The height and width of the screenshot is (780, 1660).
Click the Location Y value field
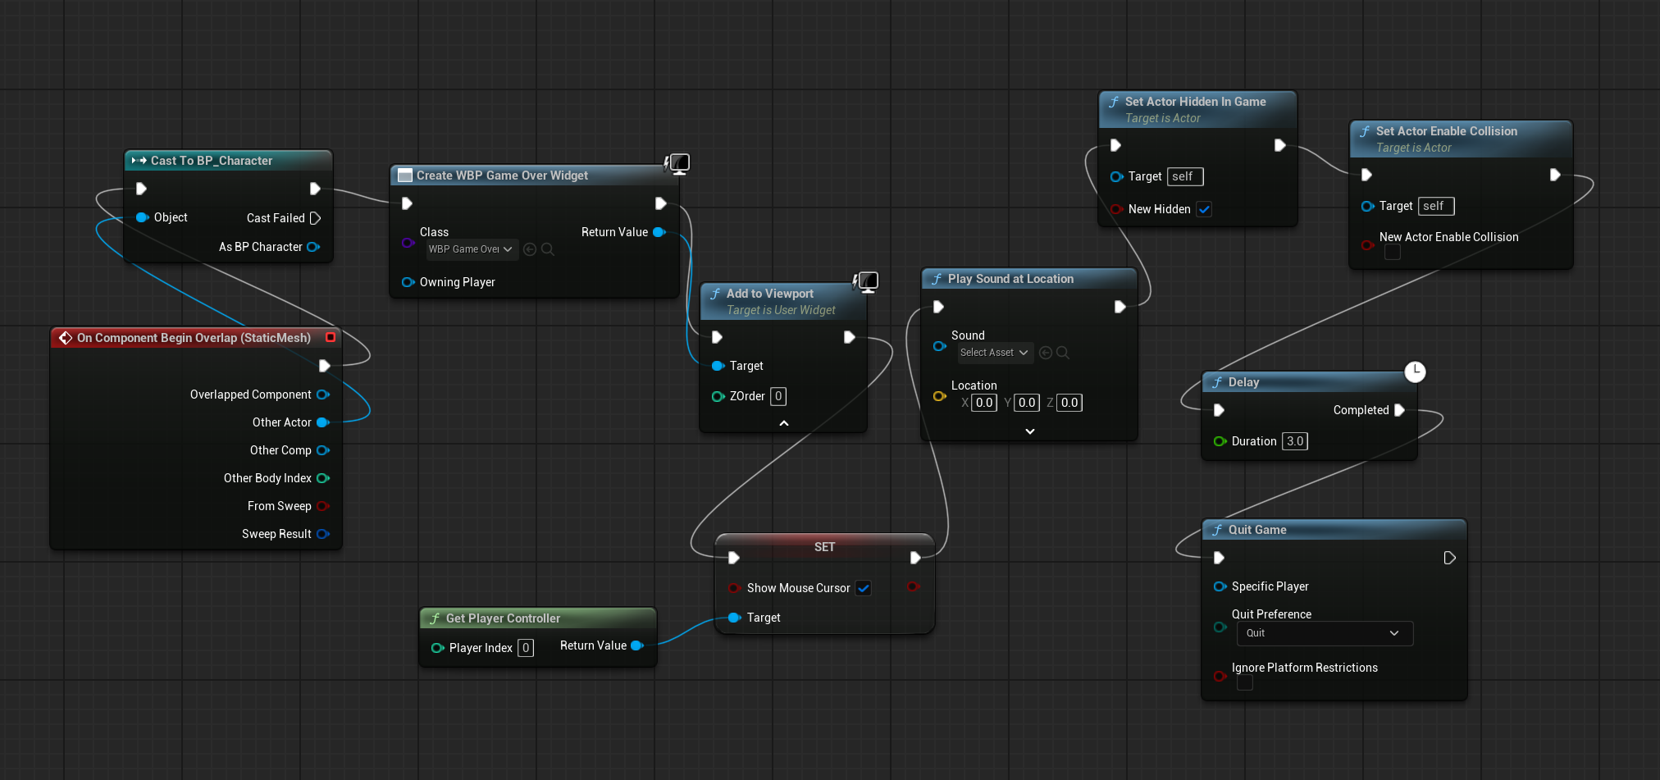[1027, 403]
